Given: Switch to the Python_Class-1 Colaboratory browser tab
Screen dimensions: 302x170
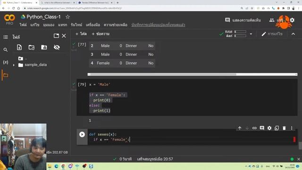Looking at the screenshot, I should 20,3.
